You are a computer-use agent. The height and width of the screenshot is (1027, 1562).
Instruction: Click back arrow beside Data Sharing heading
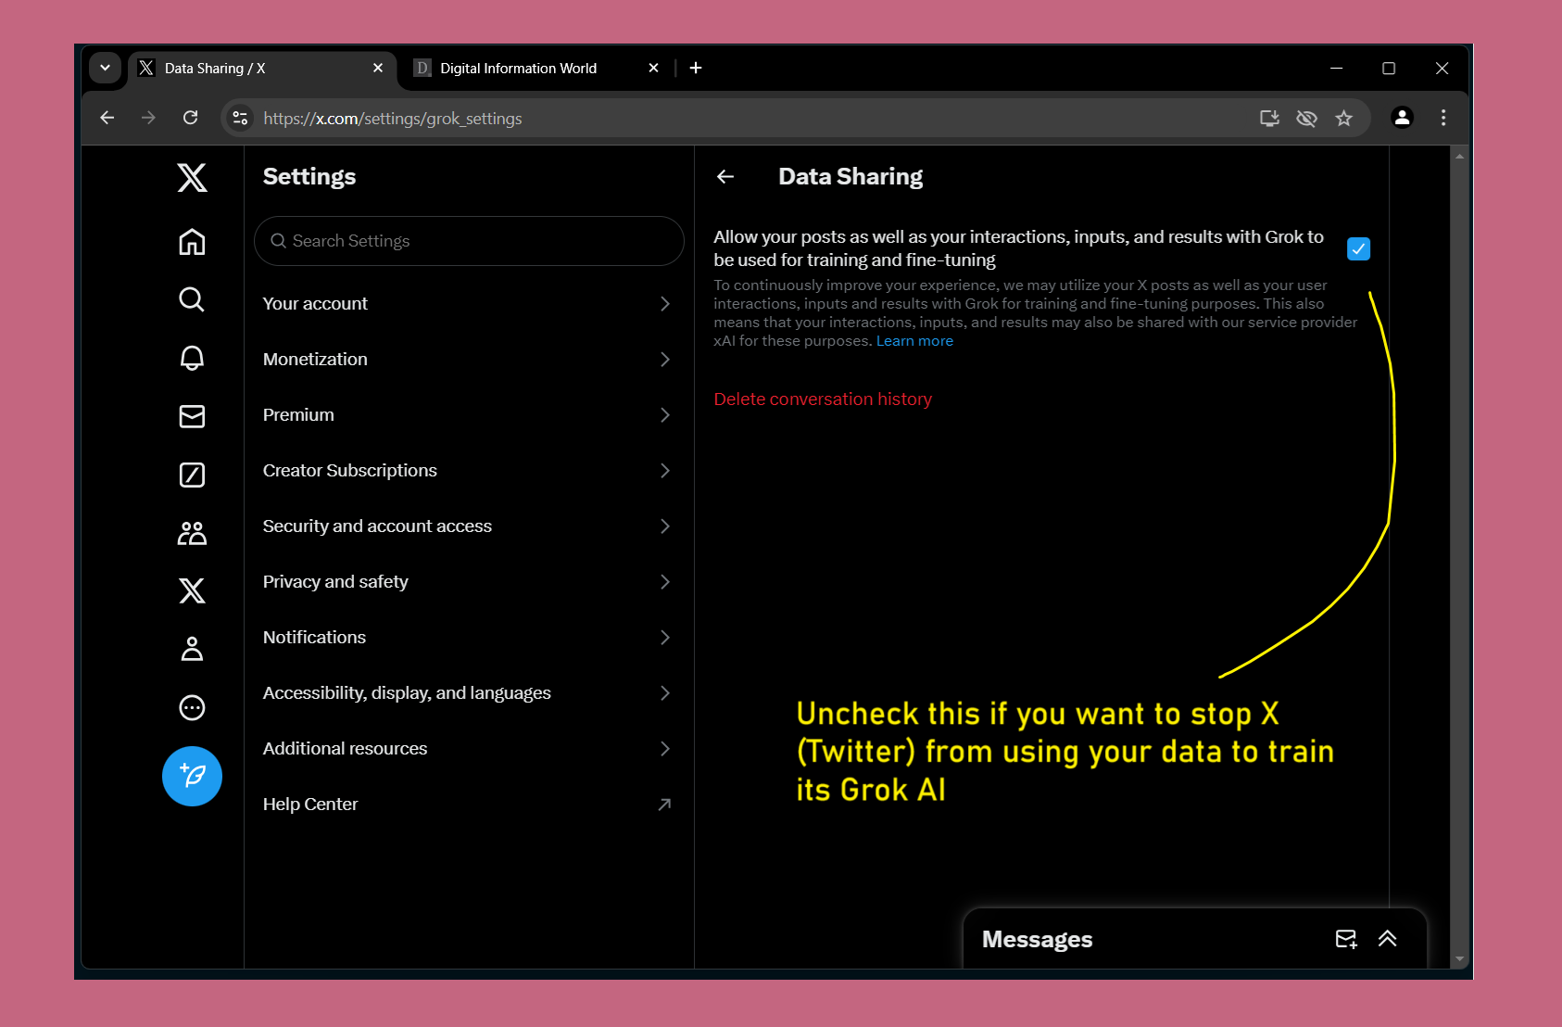(x=725, y=176)
